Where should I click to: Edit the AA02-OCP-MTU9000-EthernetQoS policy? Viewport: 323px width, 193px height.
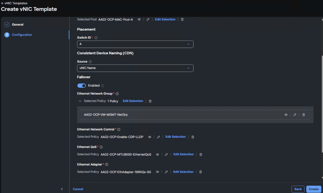166,154
